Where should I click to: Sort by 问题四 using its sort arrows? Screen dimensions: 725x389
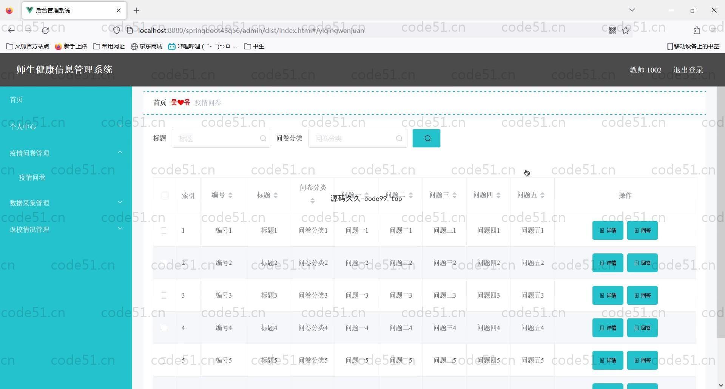[498, 195]
